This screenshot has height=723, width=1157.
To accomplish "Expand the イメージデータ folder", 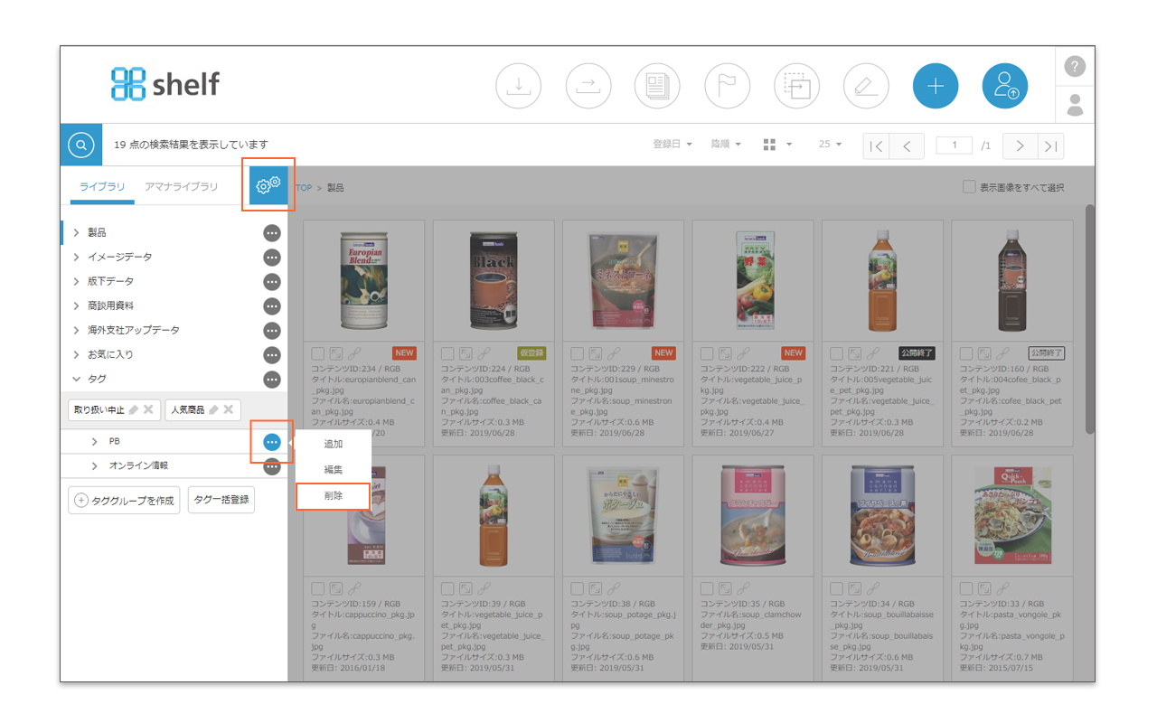I will coord(76,258).
